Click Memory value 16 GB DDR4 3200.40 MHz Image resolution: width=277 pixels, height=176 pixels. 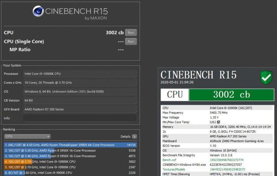pyautogui.click(x=240, y=127)
